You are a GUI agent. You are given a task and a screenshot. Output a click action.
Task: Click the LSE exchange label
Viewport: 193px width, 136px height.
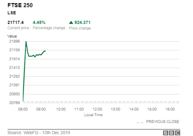(x=11, y=13)
